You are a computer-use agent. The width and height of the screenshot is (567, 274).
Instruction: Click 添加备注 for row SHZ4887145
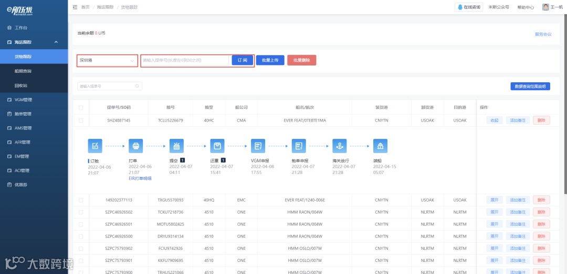click(518, 120)
